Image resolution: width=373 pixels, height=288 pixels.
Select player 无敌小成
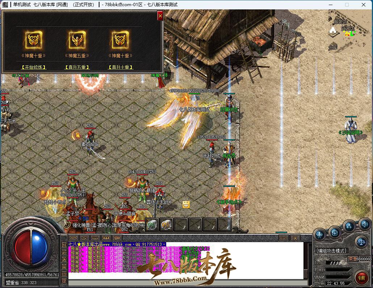(212, 154)
